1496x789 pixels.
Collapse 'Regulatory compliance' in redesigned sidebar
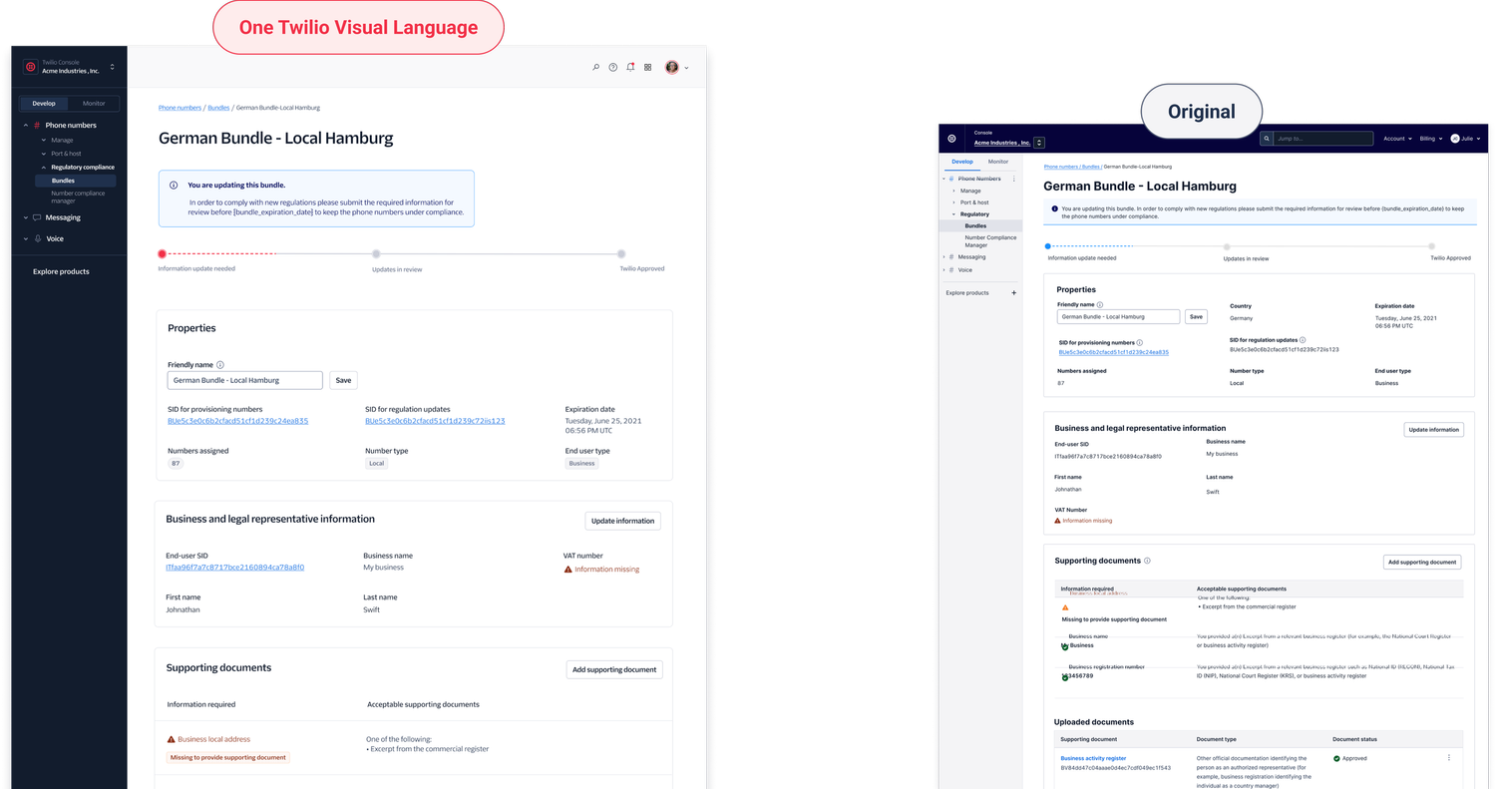(44, 168)
